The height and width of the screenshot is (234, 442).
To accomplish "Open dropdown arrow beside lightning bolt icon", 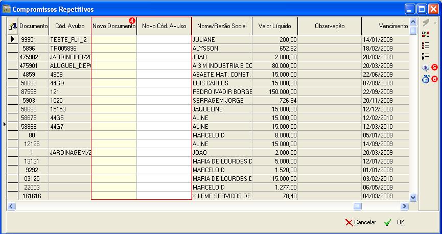I will (x=434, y=24).
